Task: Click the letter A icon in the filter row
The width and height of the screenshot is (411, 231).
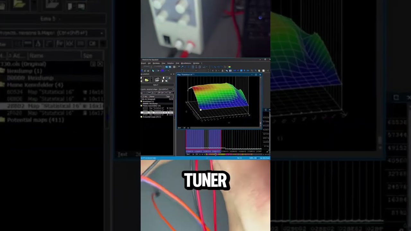Action: tap(153, 93)
